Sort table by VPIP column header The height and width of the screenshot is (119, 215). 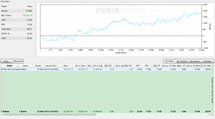[x=138, y=65]
